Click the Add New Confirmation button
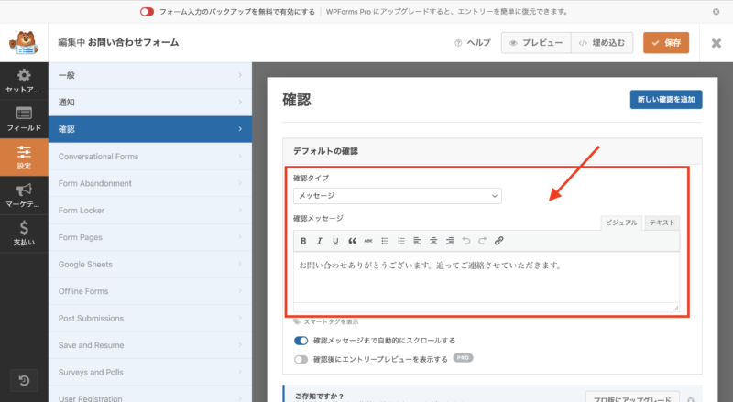The image size is (733, 402). [x=666, y=100]
